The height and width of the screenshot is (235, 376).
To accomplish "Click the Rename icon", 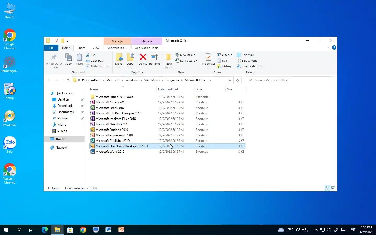I will 155,57.
